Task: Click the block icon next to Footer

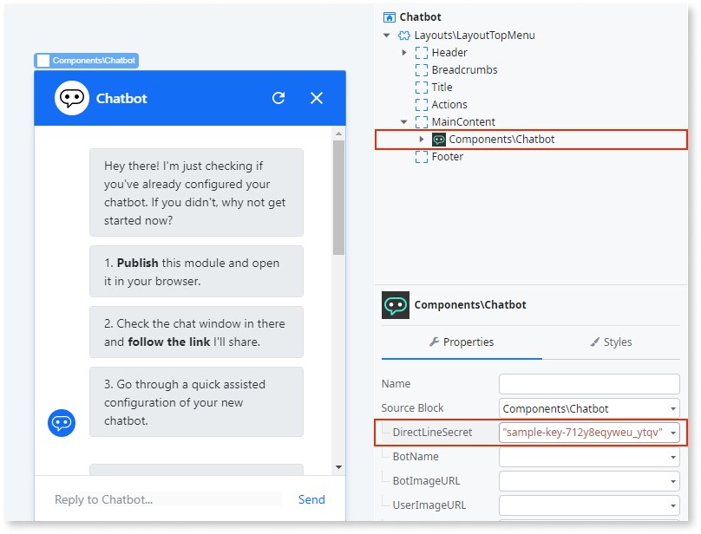Action: click(x=420, y=156)
